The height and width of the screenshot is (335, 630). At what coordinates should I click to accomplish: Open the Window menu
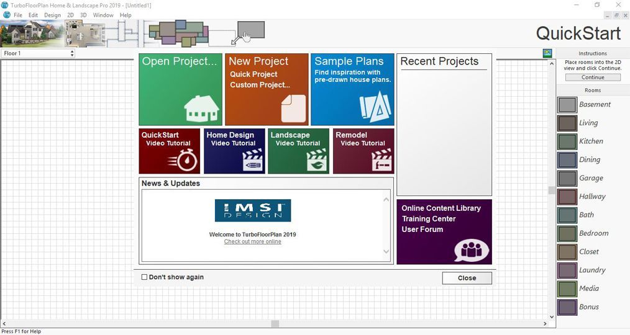pos(103,15)
